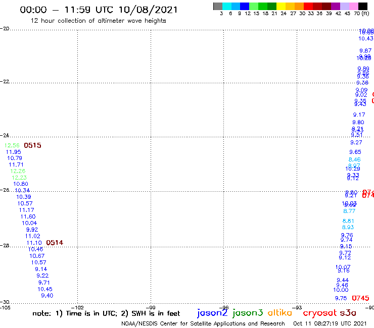The width and height of the screenshot is (374, 328).
Task: Click the 9.76 wave height reading
Action: tap(347, 235)
